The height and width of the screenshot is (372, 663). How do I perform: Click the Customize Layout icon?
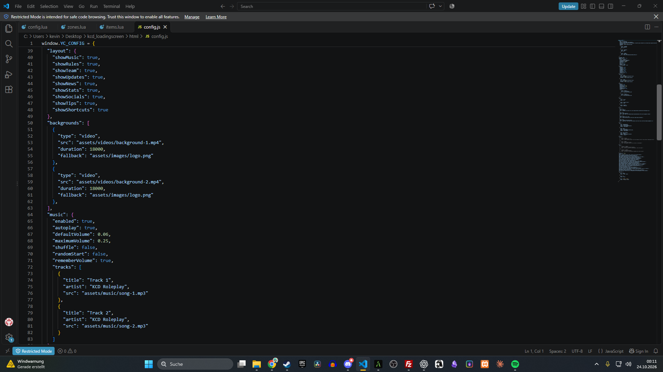point(584,6)
